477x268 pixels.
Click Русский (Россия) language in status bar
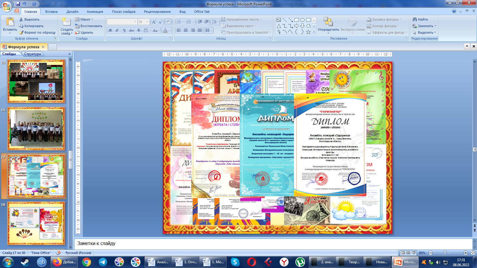[x=78, y=253]
